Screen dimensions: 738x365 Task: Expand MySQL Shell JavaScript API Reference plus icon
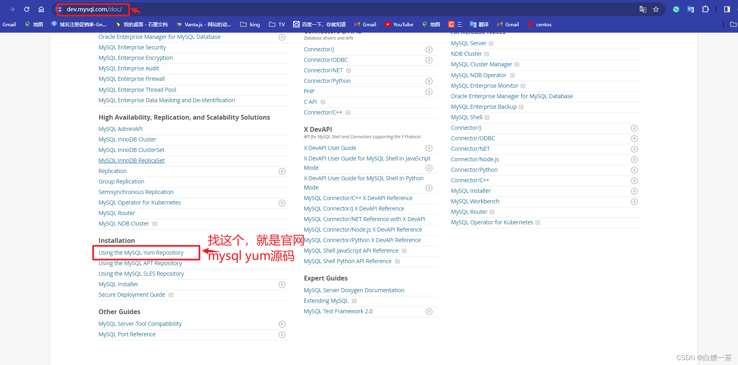(404, 251)
